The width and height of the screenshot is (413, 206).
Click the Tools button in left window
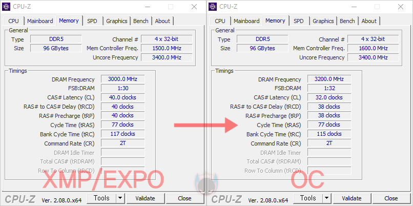pos(101,198)
